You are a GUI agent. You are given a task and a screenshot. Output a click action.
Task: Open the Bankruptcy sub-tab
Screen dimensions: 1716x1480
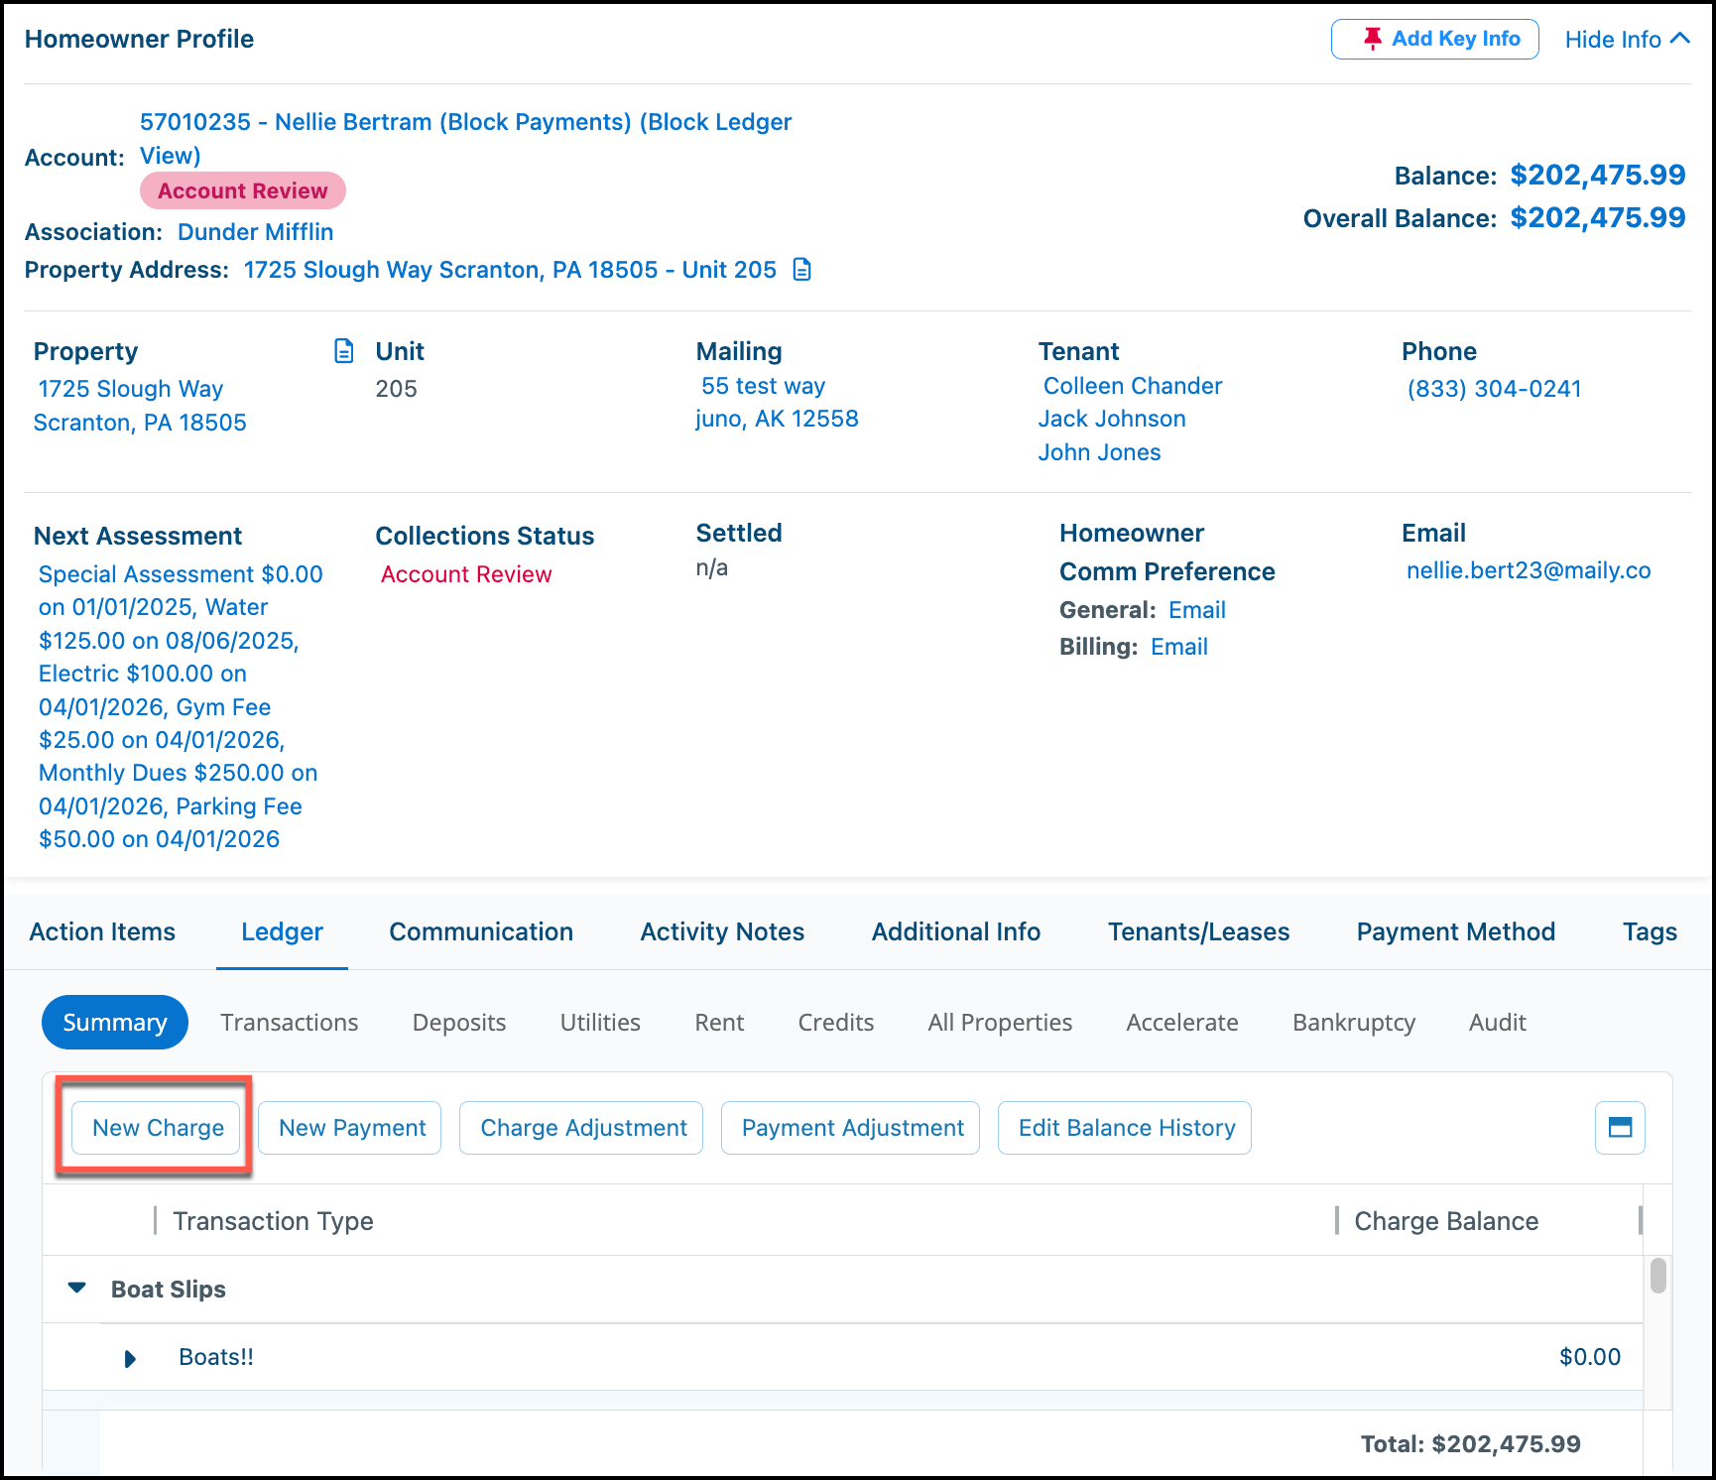[x=1354, y=1022]
